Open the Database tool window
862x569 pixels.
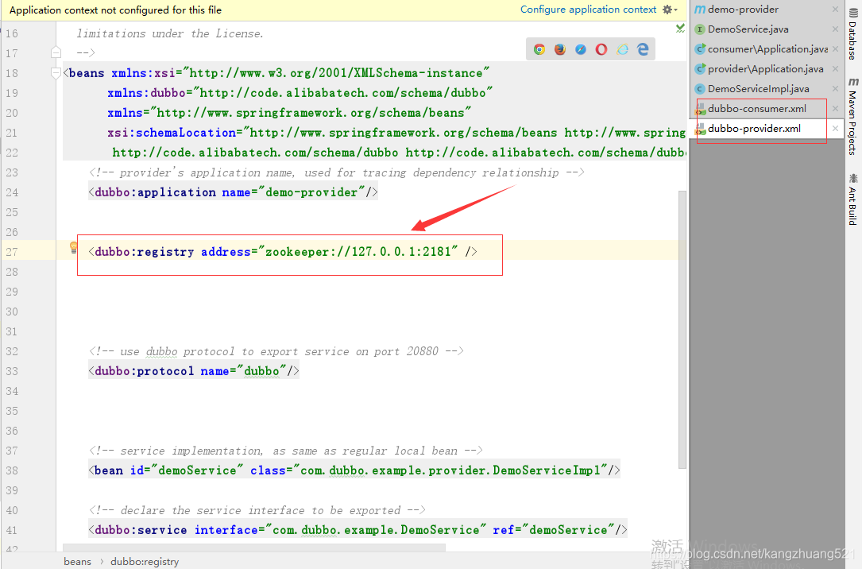[852, 33]
